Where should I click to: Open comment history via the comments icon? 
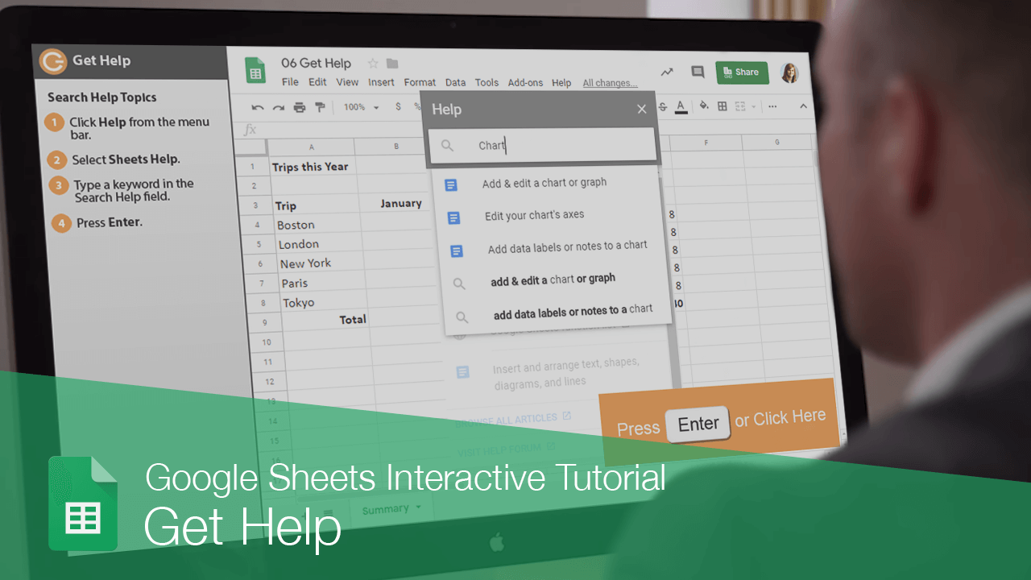click(697, 71)
